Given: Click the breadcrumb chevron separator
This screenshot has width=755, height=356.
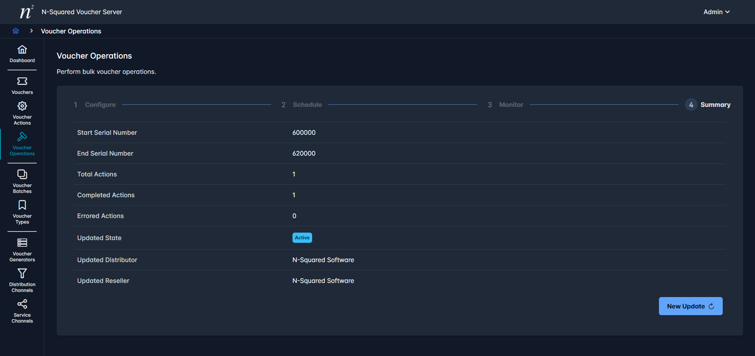Looking at the screenshot, I should 31,31.
